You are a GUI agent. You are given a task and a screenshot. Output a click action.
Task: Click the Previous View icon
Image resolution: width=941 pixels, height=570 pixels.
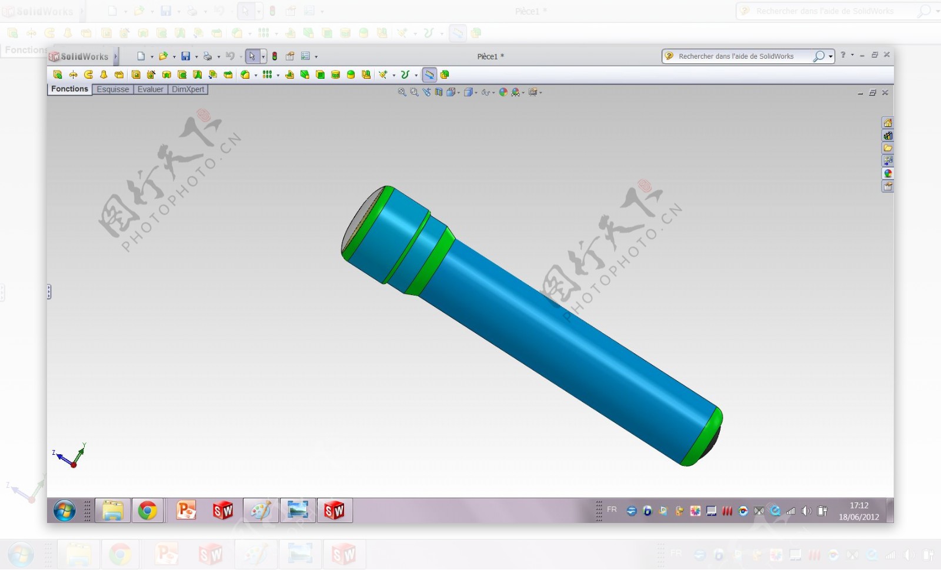[426, 92]
